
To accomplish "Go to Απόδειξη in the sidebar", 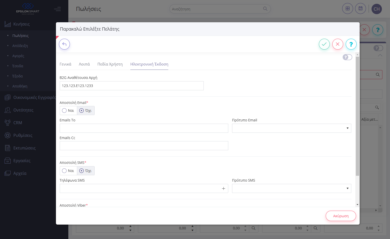I will click(20, 46).
